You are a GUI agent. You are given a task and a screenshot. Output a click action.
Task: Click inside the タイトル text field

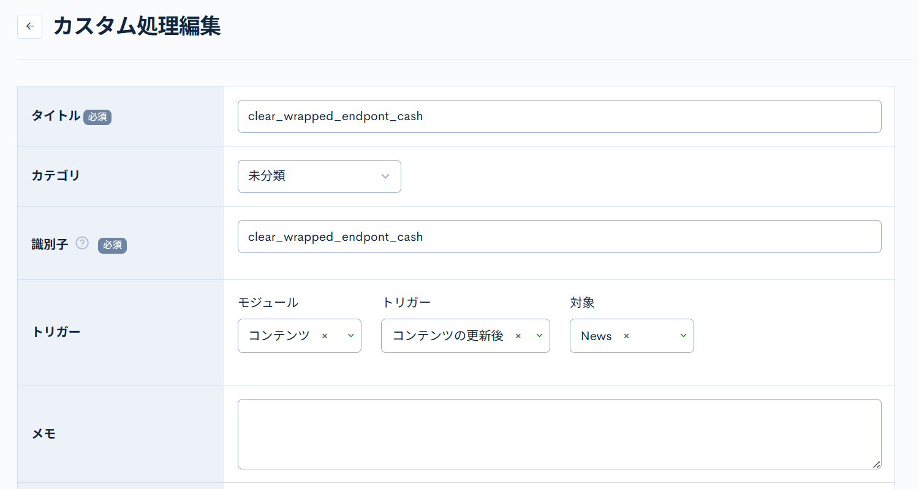click(x=559, y=116)
